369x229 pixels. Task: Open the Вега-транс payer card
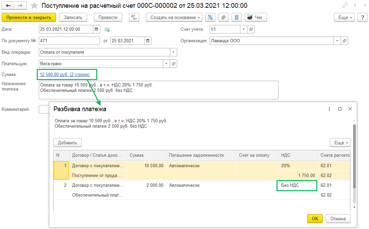174,64
